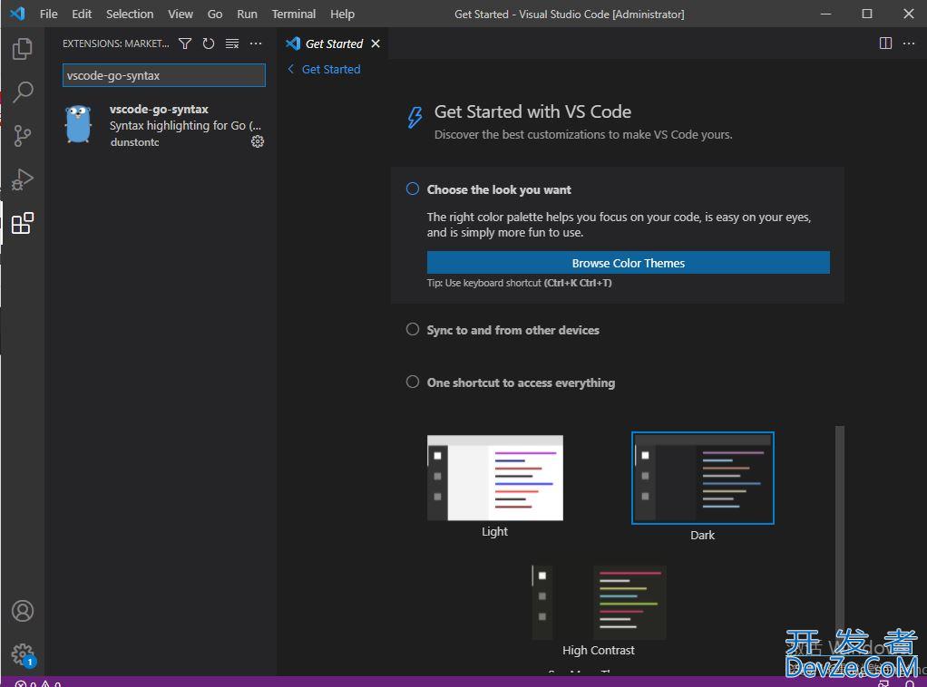The height and width of the screenshot is (687, 927).
Task: Open the Run and Debug view
Action: tap(23, 179)
